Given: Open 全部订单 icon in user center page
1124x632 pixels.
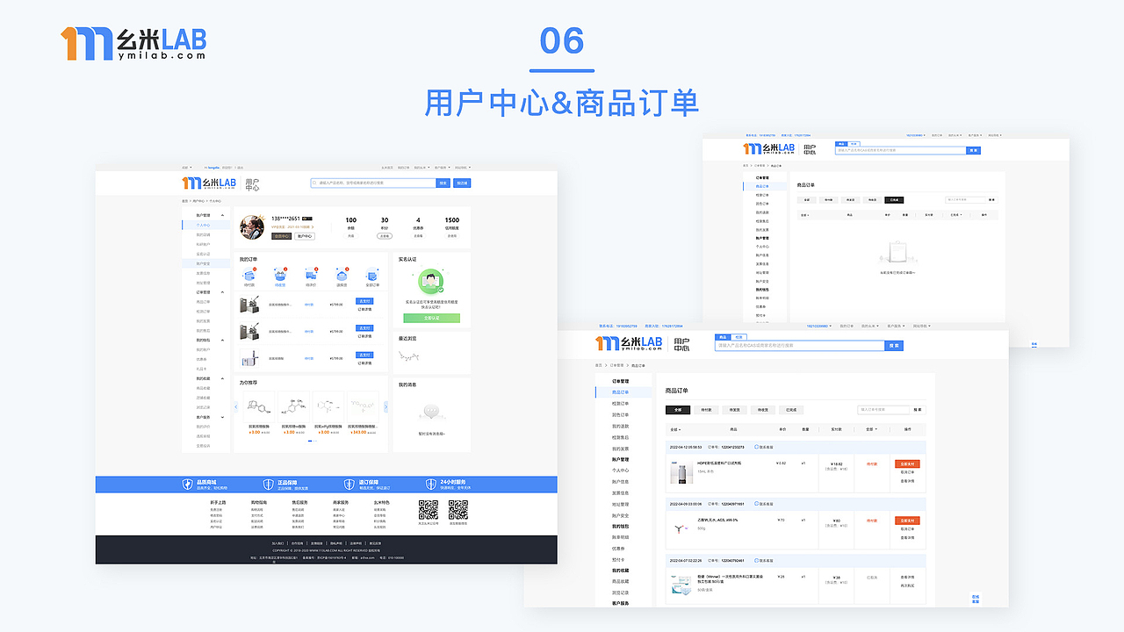Looking at the screenshot, I should click(x=372, y=276).
